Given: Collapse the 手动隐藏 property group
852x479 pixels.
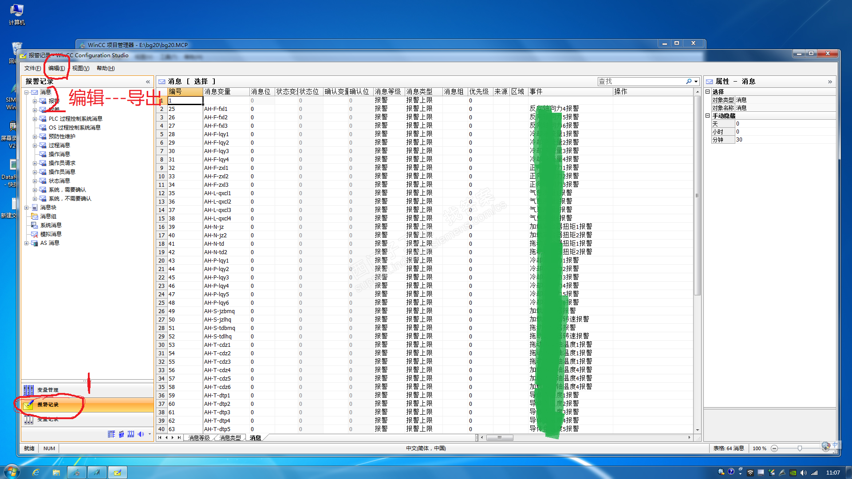Looking at the screenshot, I should 708,116.
